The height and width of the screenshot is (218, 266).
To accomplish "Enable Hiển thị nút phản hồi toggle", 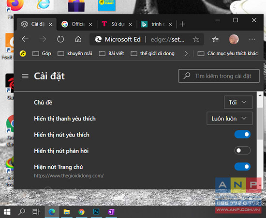I will (x=242, y=150).
